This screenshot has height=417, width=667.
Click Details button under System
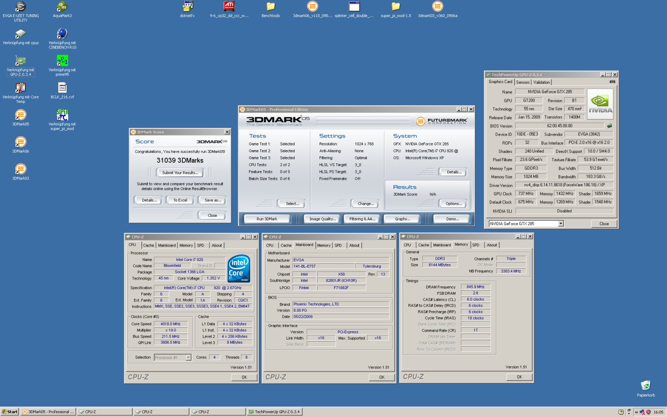coord(454,172)
